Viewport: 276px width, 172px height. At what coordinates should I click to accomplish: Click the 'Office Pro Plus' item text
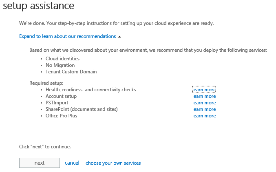61,116
